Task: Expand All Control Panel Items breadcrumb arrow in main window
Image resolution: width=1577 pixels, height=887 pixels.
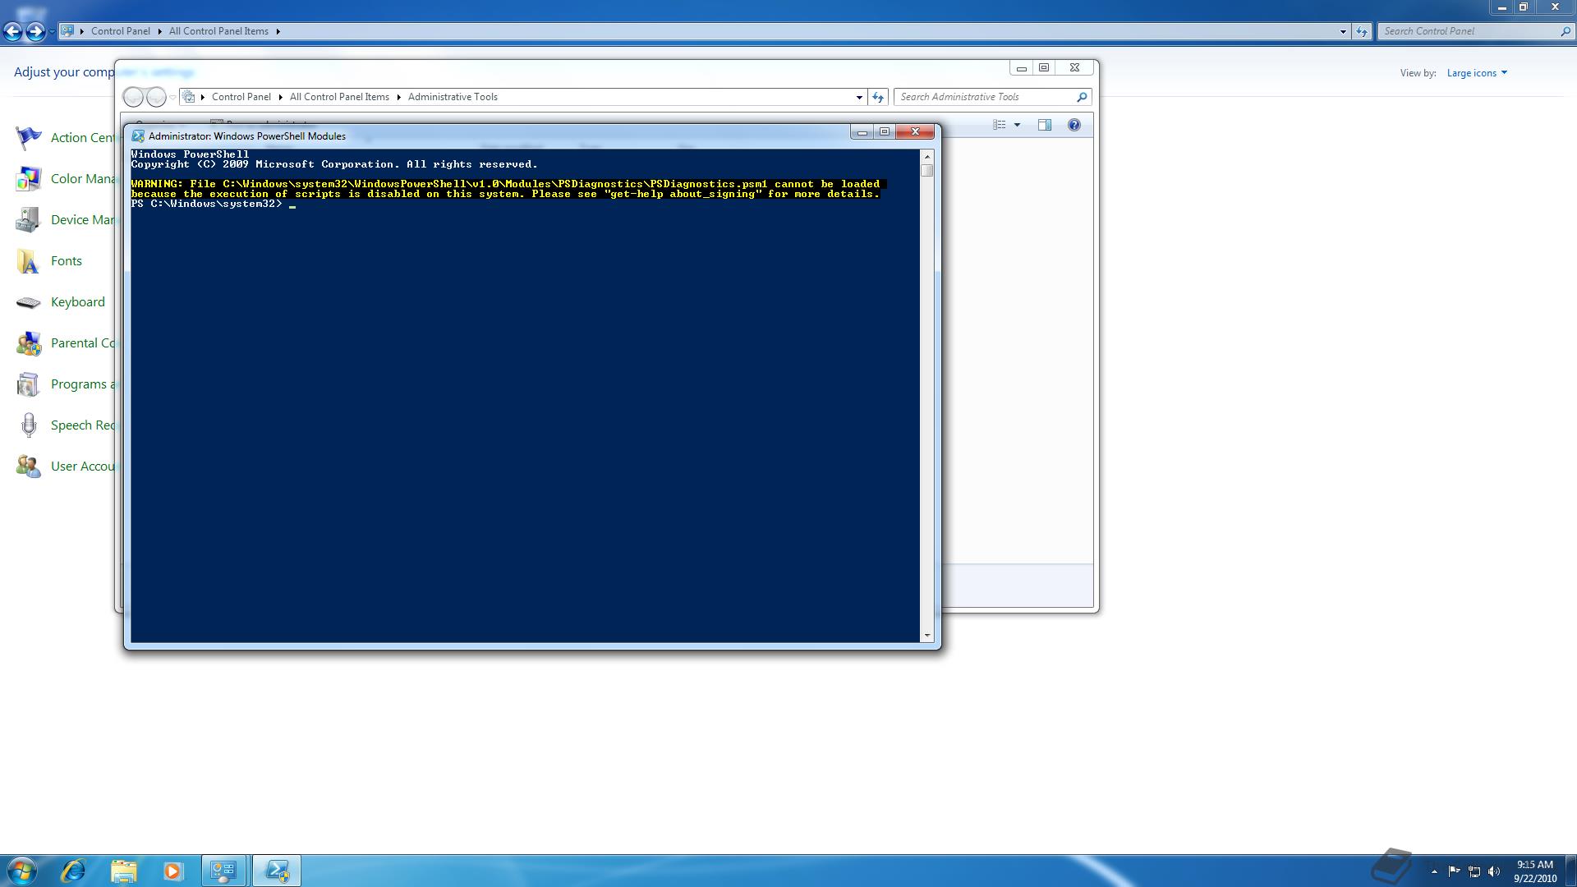Action: coord(278,31)
